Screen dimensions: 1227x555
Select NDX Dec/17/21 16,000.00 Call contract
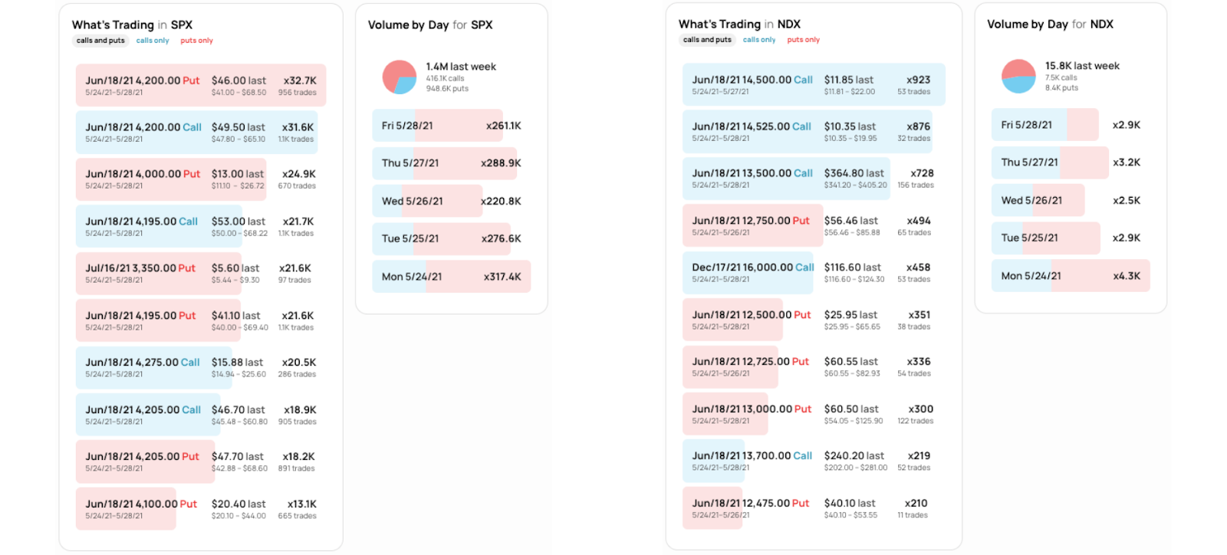pos(813,272)
